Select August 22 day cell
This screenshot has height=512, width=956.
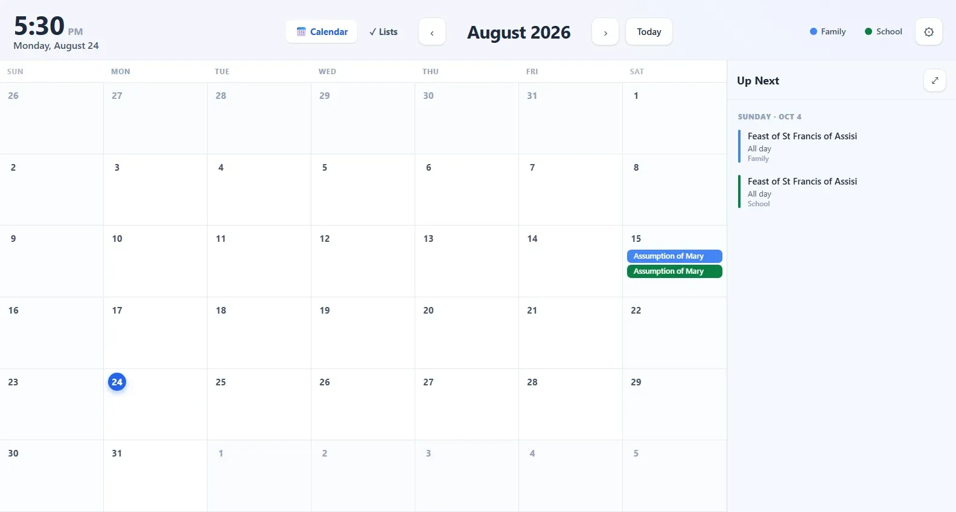675,333
